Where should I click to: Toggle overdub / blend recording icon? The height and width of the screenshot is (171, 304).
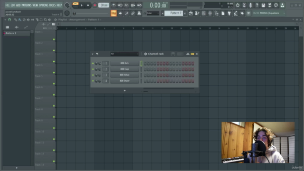(133, 5)
